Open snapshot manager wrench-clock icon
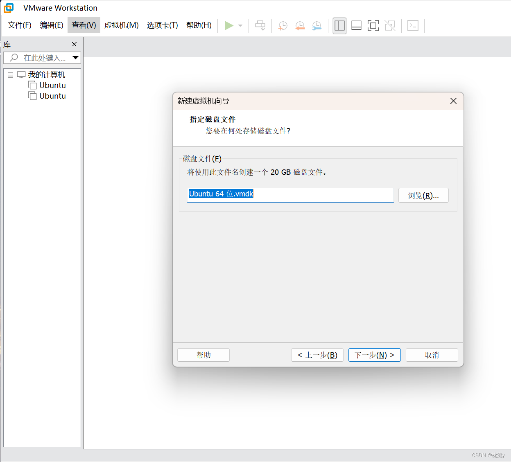Viewport: 511px width, 462px height. click(x=317, y=26)
